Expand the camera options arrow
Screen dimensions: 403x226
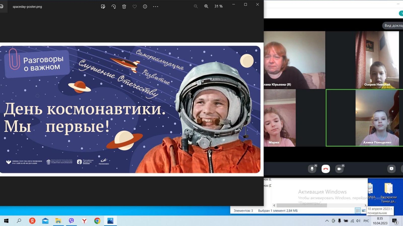[343, 166]
